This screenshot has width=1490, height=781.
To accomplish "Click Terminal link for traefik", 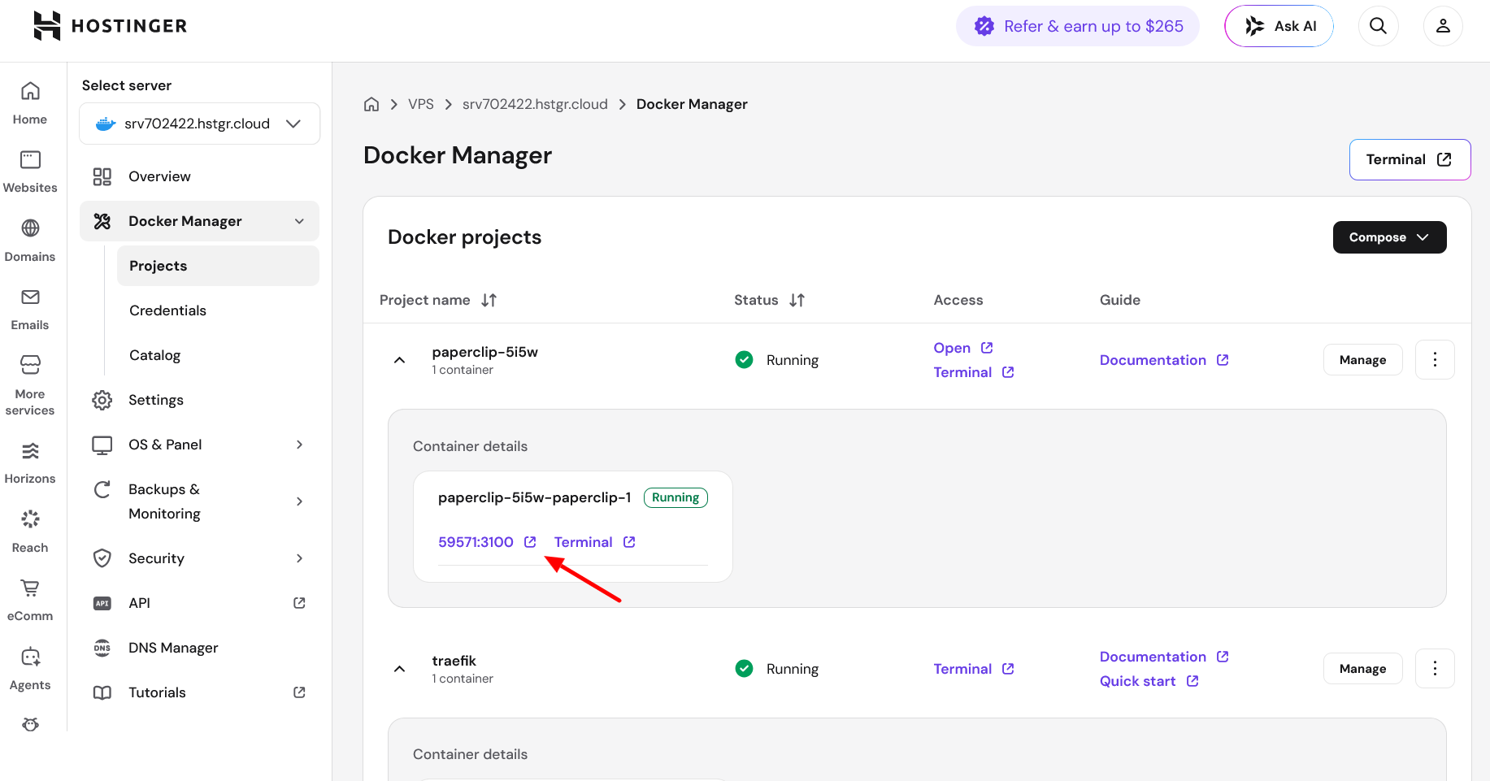I will click(974, 669).
